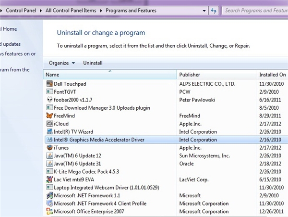Screen dimensions: 288x217
Task: Click the iTunes program icon
Action: click(49, 147)
